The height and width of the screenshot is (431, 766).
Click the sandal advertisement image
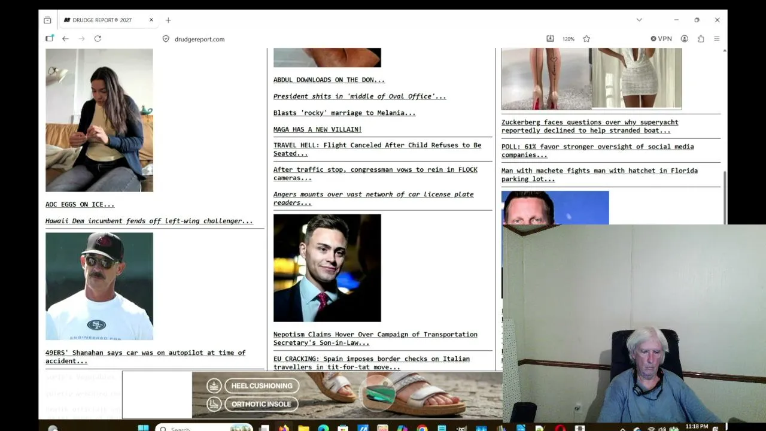347,394
